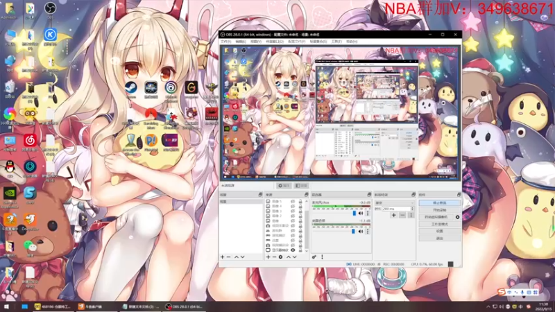The height and width of the screenshot is (312, 555).
Task: Open the Scene Collection menu (场景集合)
Action: 318,42
